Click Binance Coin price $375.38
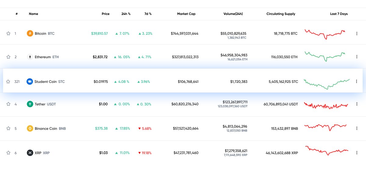366x170 pixels. (x=101, y=129)
